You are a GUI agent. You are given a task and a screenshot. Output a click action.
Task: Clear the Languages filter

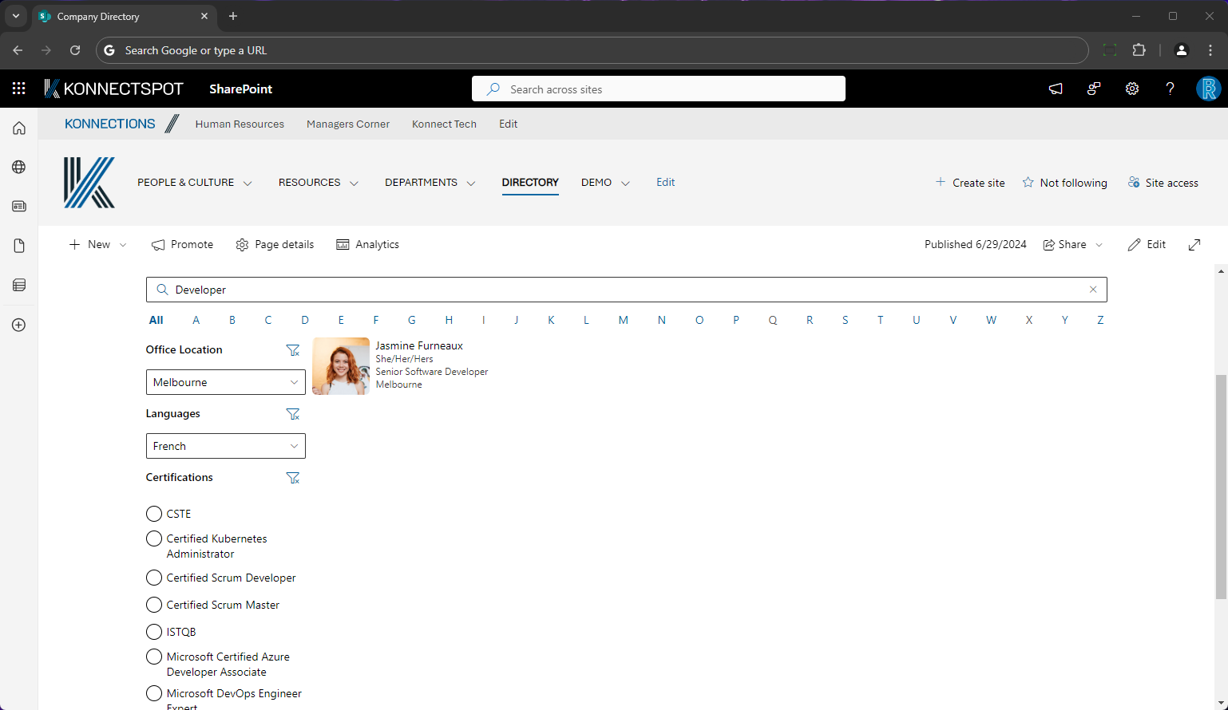[x=293, y=414]
